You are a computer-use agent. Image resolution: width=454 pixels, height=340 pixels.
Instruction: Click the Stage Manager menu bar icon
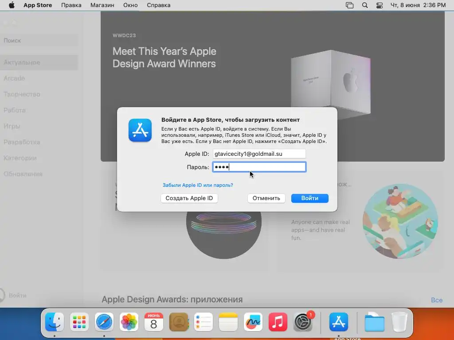point(349,5)
